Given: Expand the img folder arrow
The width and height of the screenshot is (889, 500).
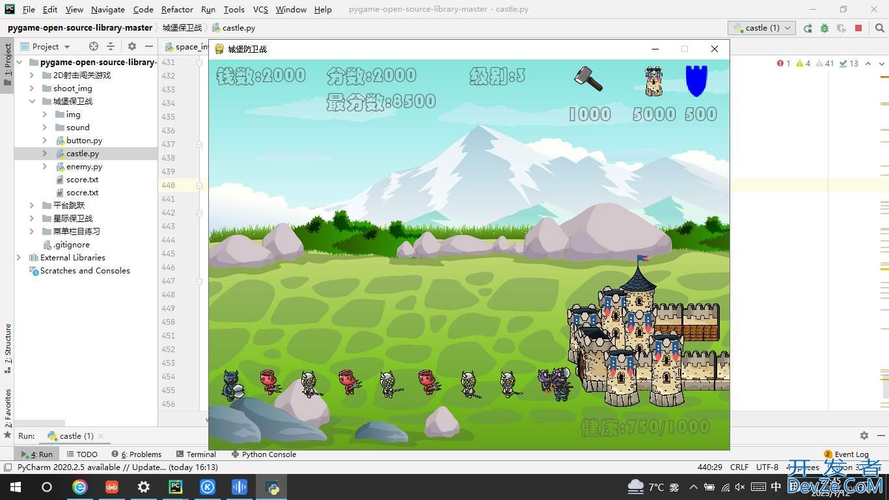Looking at the screenshot, I should (x=44, y=115).
